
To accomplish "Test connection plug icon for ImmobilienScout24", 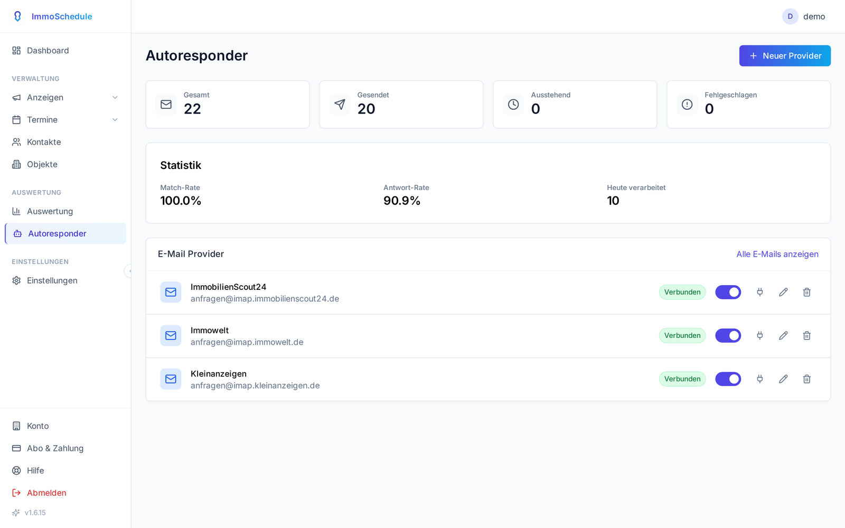I will tap(760, 292).
